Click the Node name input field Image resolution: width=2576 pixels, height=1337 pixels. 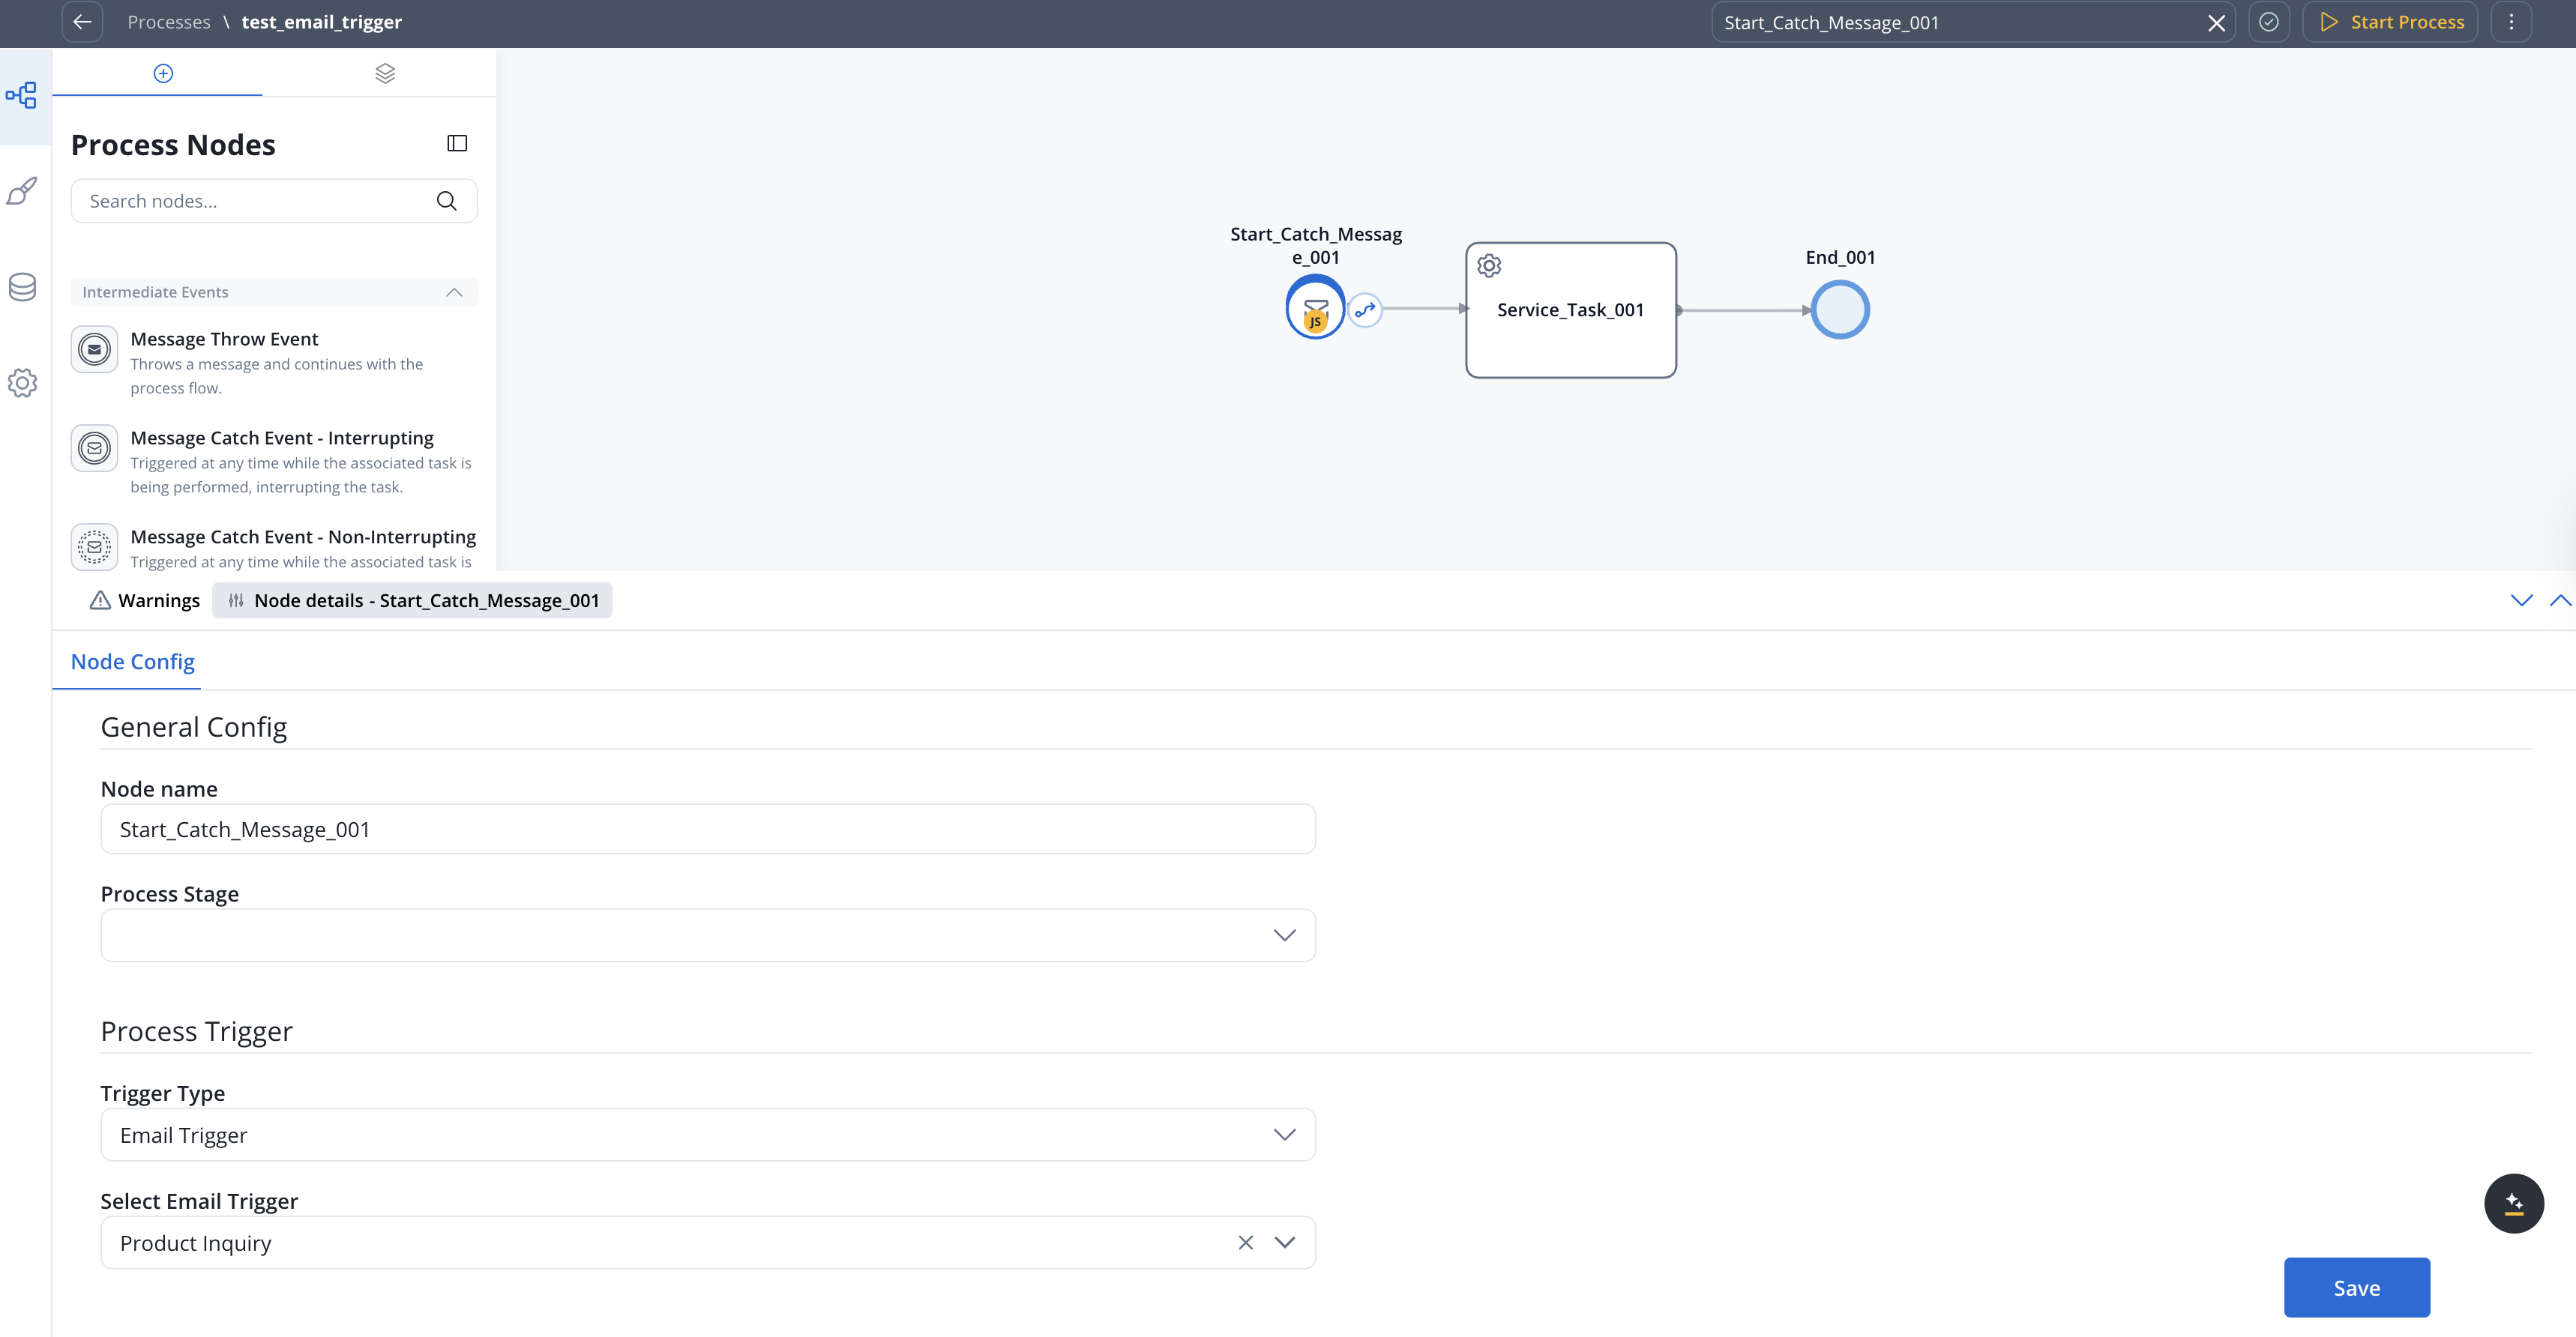click(x=707, y=829)
